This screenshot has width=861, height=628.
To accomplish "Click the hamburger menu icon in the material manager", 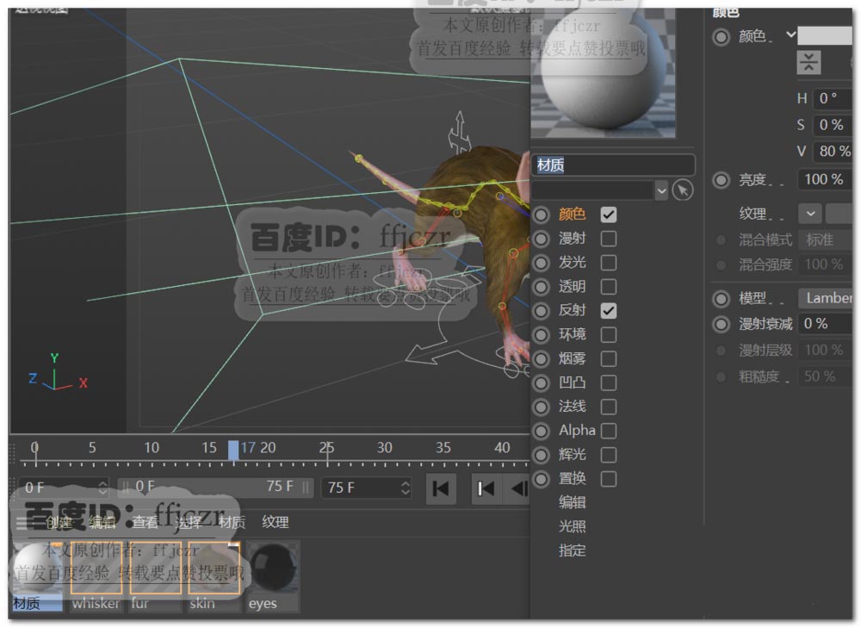I will click(x=22, y=522).
